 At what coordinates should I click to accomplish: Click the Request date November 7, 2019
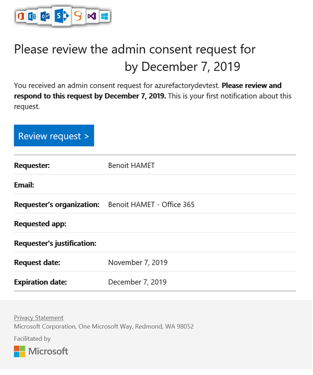[x=137, y=263]
